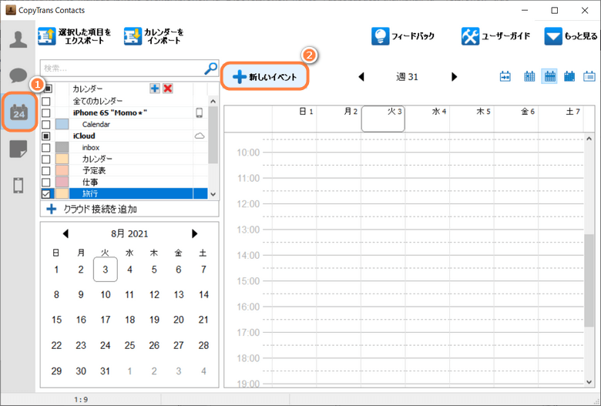Click Import calendar button
Image resolution: width=601 pixels, height=406 pixels.
(x=154, y=36)
